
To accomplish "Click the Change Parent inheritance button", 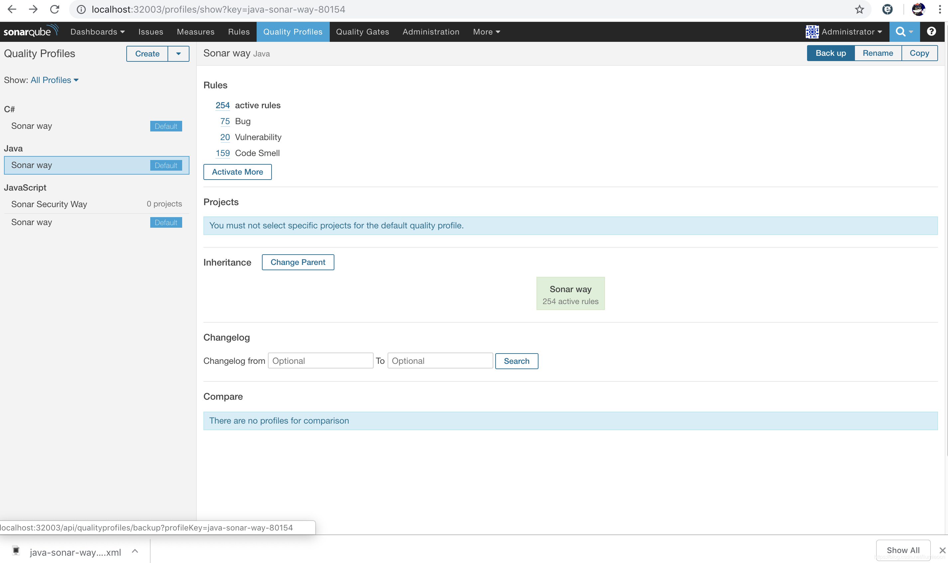I will click(x=298, y=262).
